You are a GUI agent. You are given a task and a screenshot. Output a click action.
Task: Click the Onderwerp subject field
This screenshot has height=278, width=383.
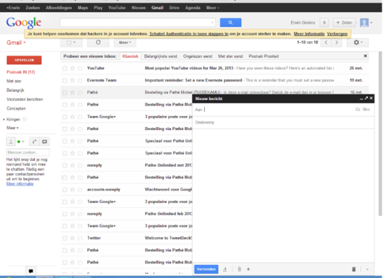point(283,122)
